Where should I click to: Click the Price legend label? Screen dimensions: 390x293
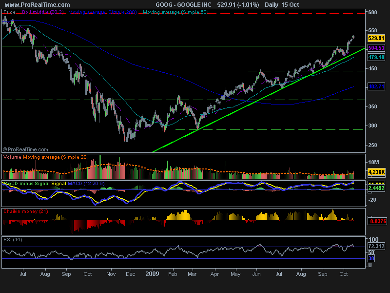(9, 12)
